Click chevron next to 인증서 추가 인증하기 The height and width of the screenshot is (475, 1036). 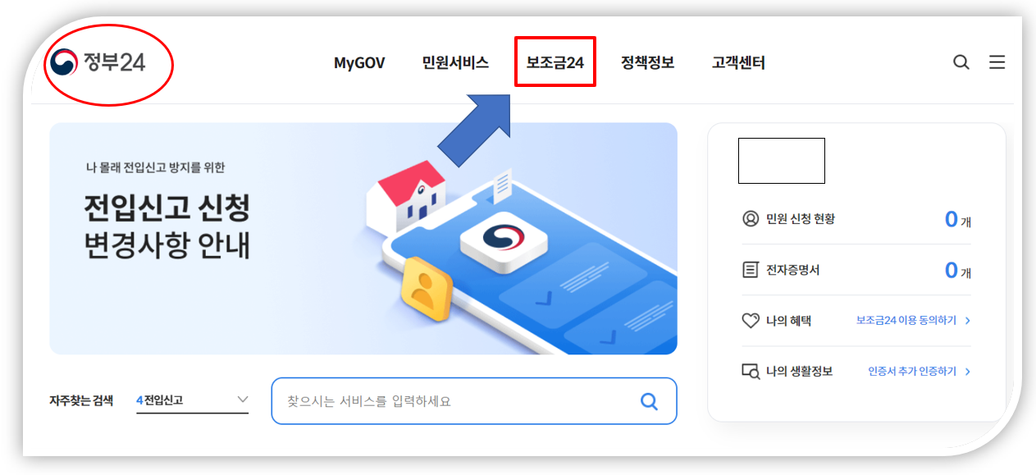pos(968,372)
